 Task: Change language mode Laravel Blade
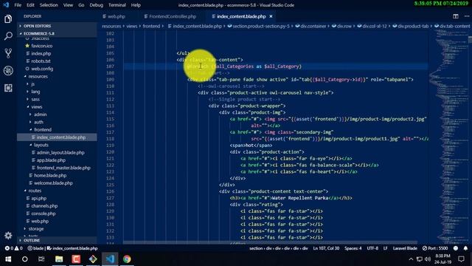[x=405, y=248]
